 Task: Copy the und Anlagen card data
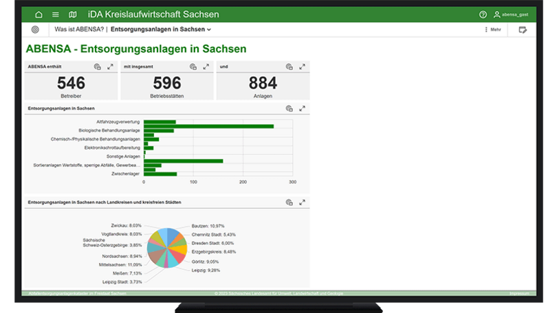(289, 67)
